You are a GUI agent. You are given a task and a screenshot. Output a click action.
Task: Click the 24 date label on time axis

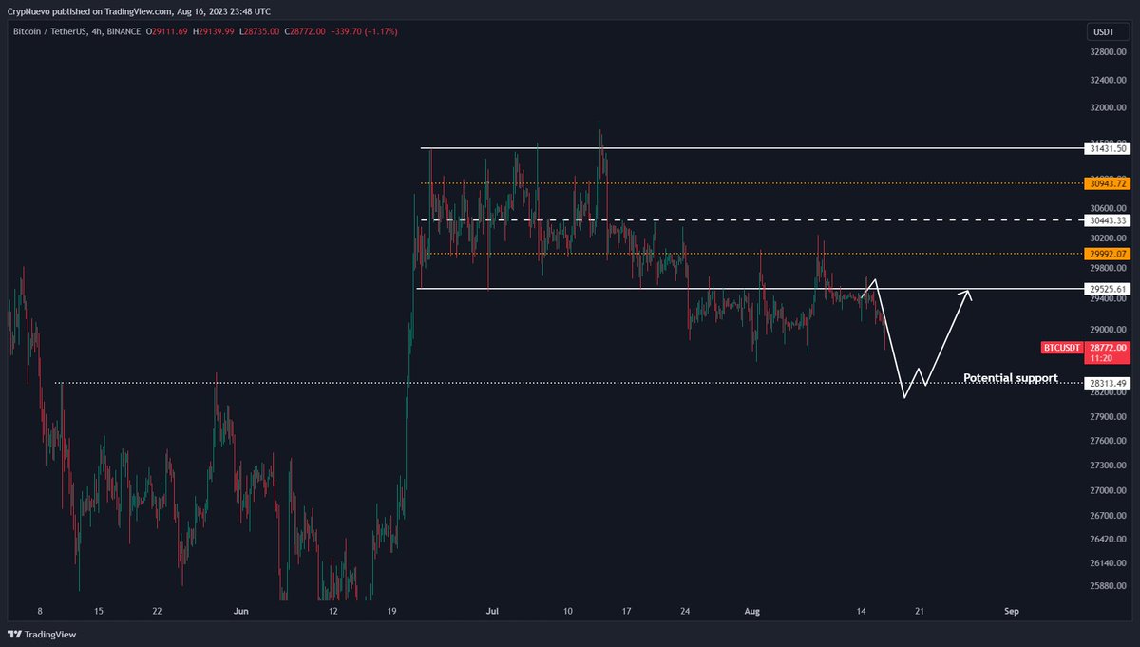pos(687,611)
